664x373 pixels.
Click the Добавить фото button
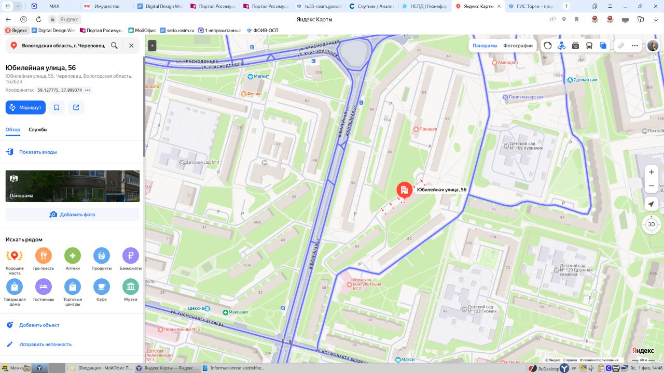pyautogui.click(x=73, y=214)
